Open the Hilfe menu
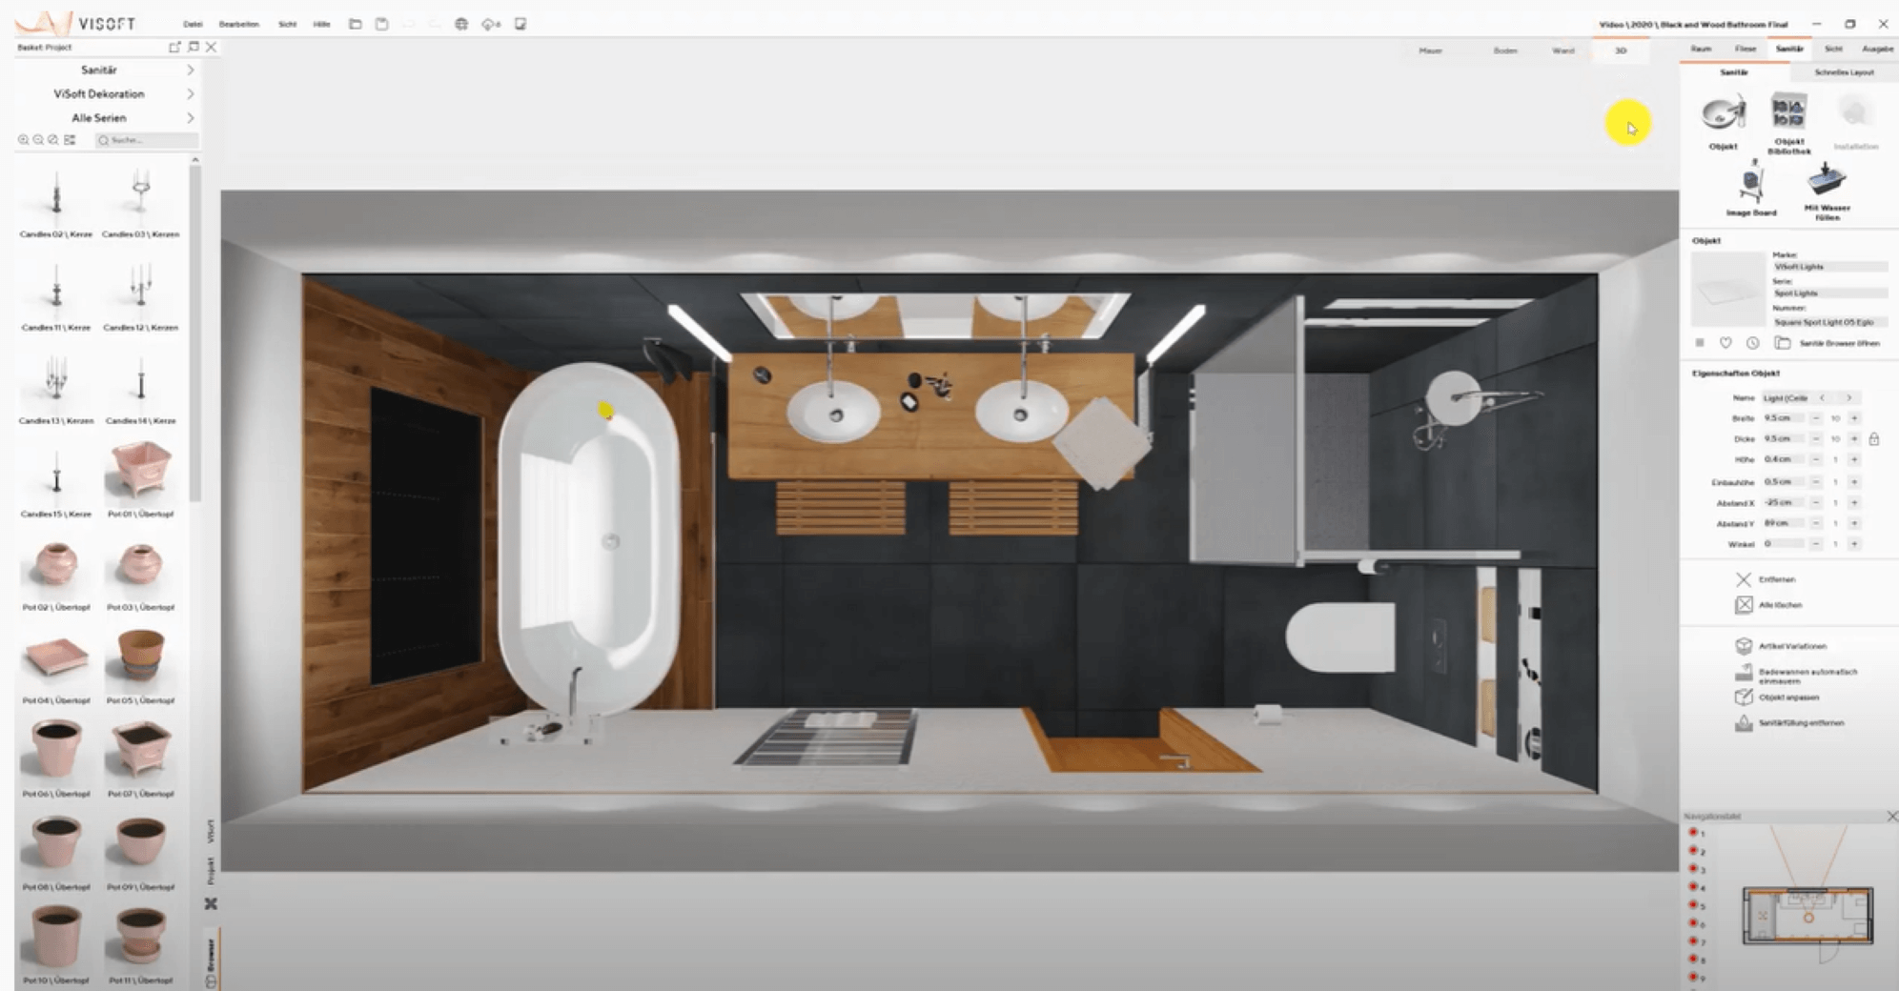The height and width of the screenshot is (991, 1899). pos(321,24)
